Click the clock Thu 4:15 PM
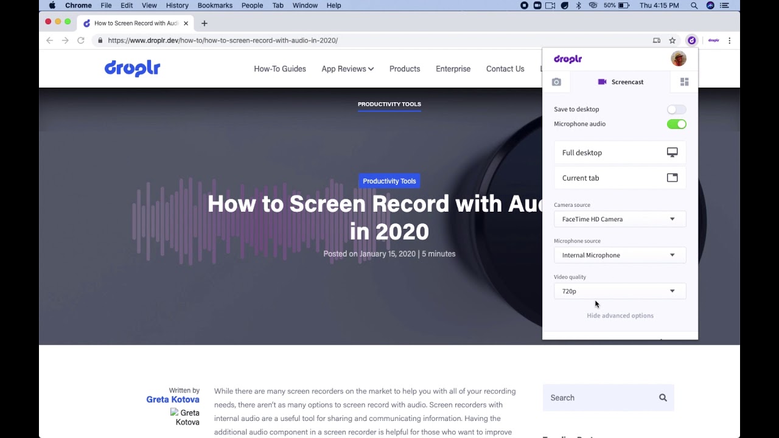 (659, 5)
